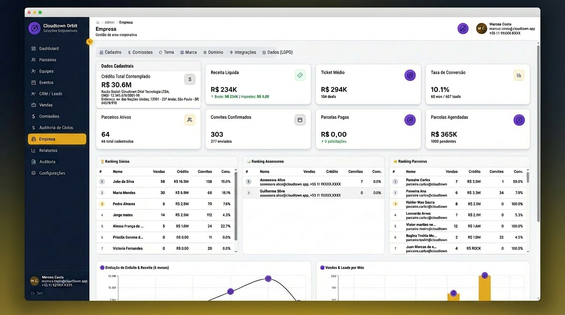Open the Auditoria sidebar item
Image resolution: width=565 pixels, height=315 pixels.
[x=57, y=162]
